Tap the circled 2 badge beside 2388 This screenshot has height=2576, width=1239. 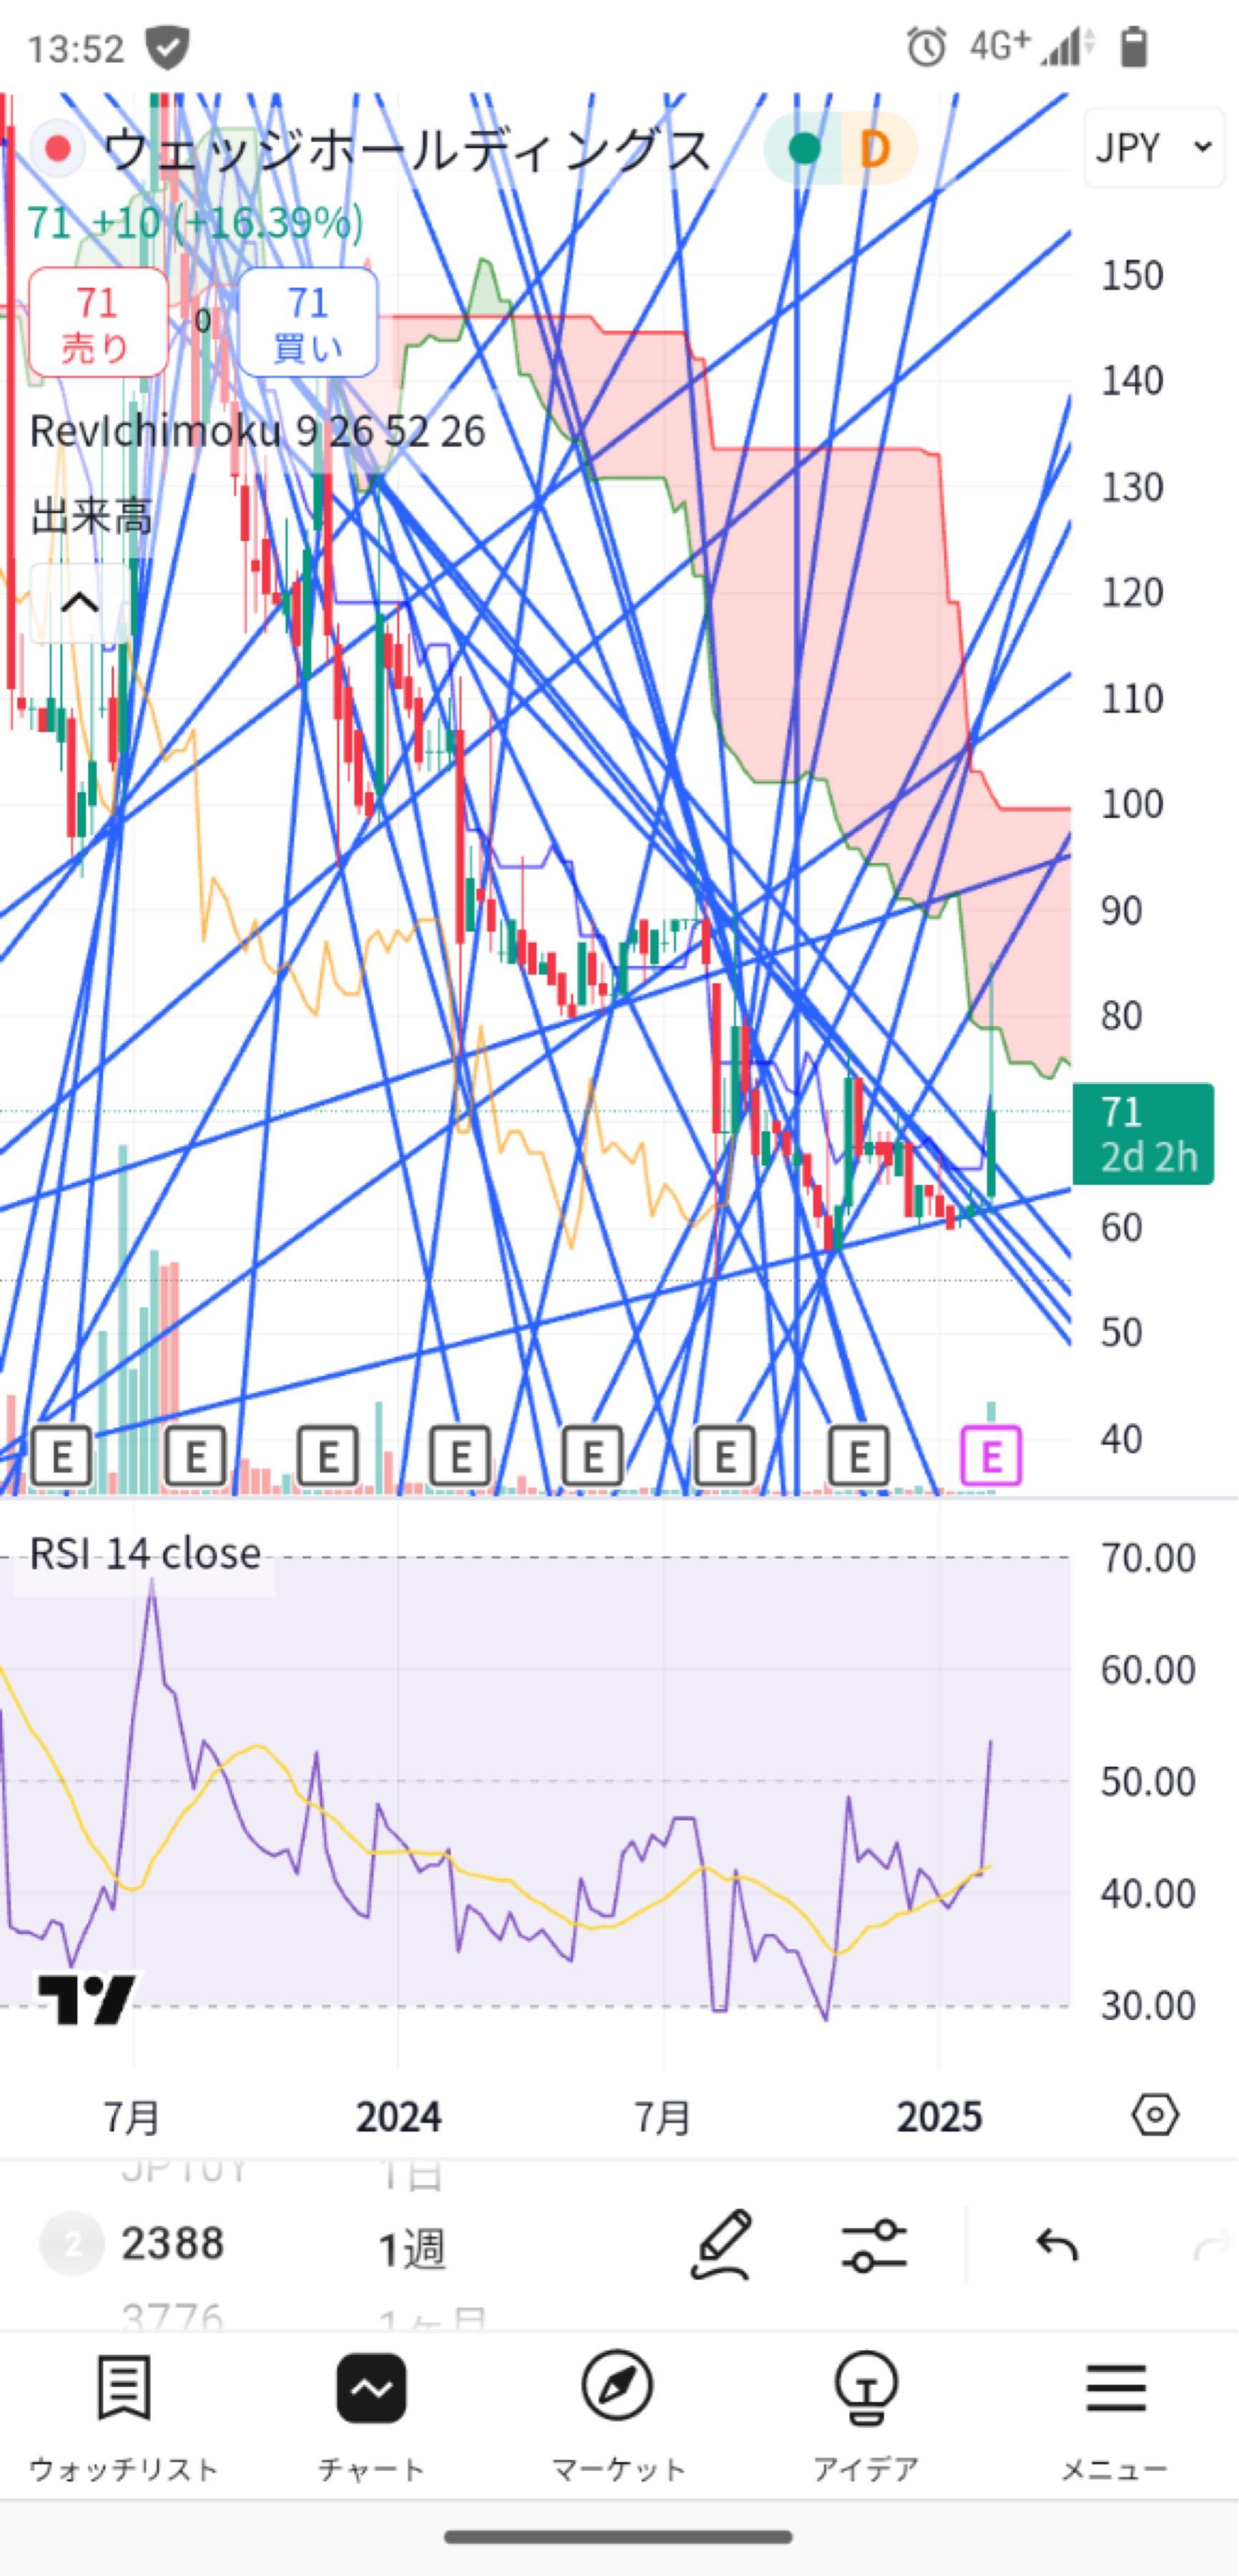coord(72,2244)
